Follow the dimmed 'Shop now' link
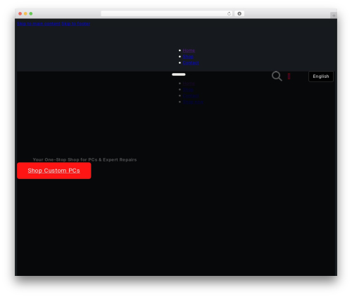Viewport: 352px width, 297px height. pos(193,102)
